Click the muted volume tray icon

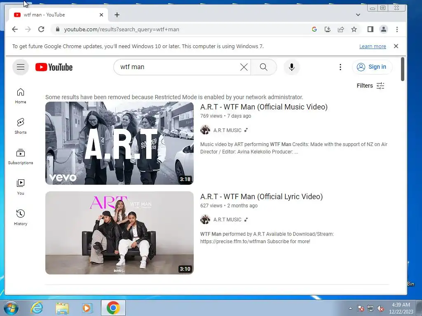380,309
